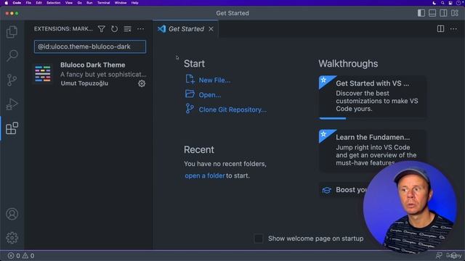Open the Code menu in menu bar

point(17,3)
